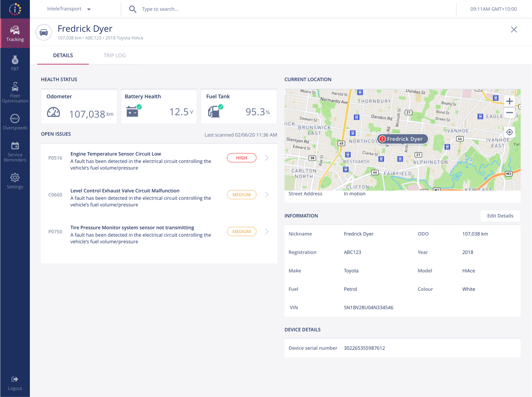Open the FBT sidebar icon
Screen dimensions: 532x397
15,63
